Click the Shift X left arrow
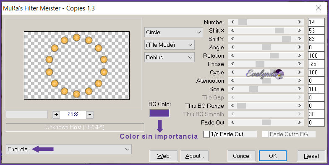The width and height of the screenshot is (329, 165). point(232,30)
